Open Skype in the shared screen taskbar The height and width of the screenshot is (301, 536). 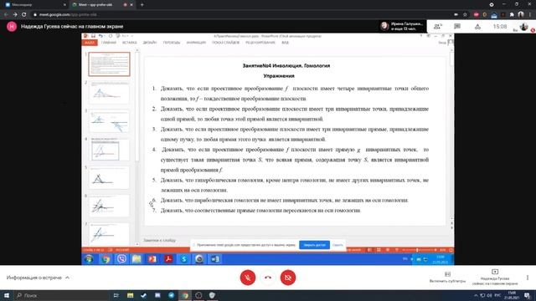(184, 259)
